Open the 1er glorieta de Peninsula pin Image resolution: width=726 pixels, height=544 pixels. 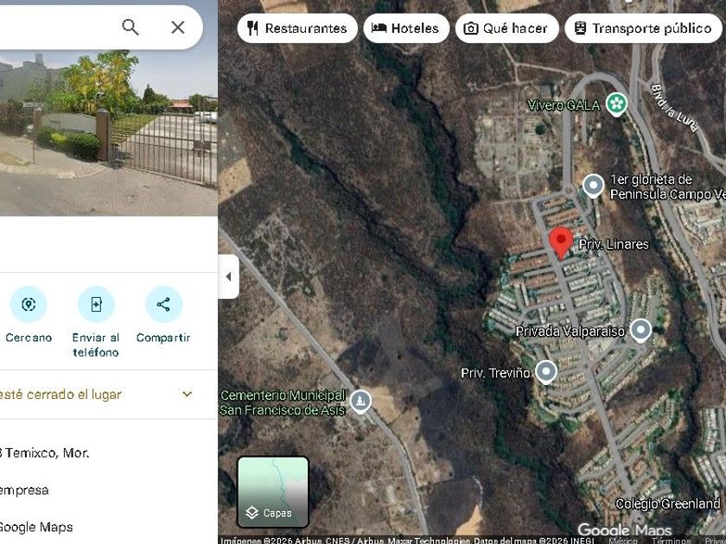point(593,186)
